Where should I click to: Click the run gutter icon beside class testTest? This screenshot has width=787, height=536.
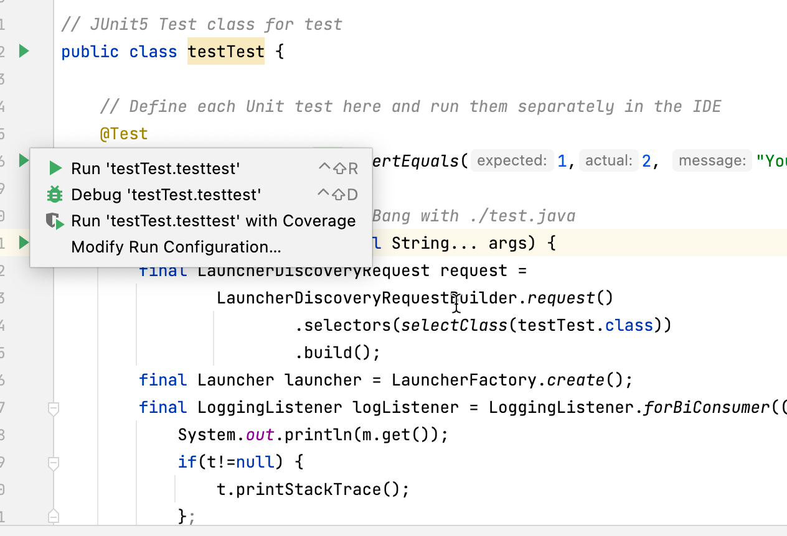(24, 51)
